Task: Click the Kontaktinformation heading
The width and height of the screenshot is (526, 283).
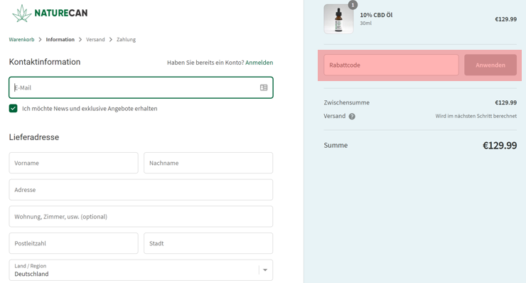Action: 45,62
